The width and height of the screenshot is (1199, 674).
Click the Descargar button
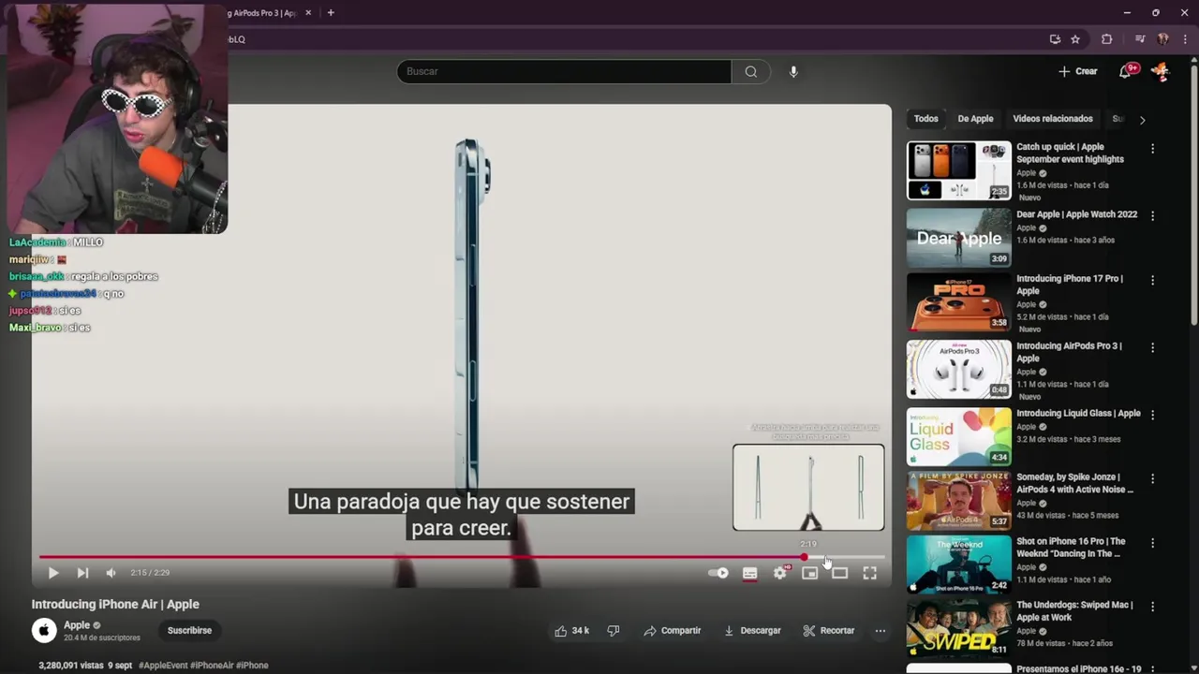(752, 631)
